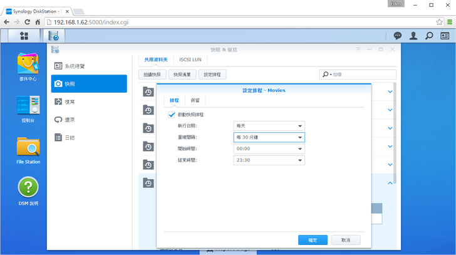The image size is (456, 255).
Task: Open the DSM main menu grid icon
Action: (x=24, y=36)
